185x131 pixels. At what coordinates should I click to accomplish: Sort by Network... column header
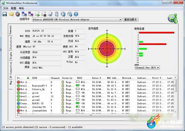click(128, 78)
